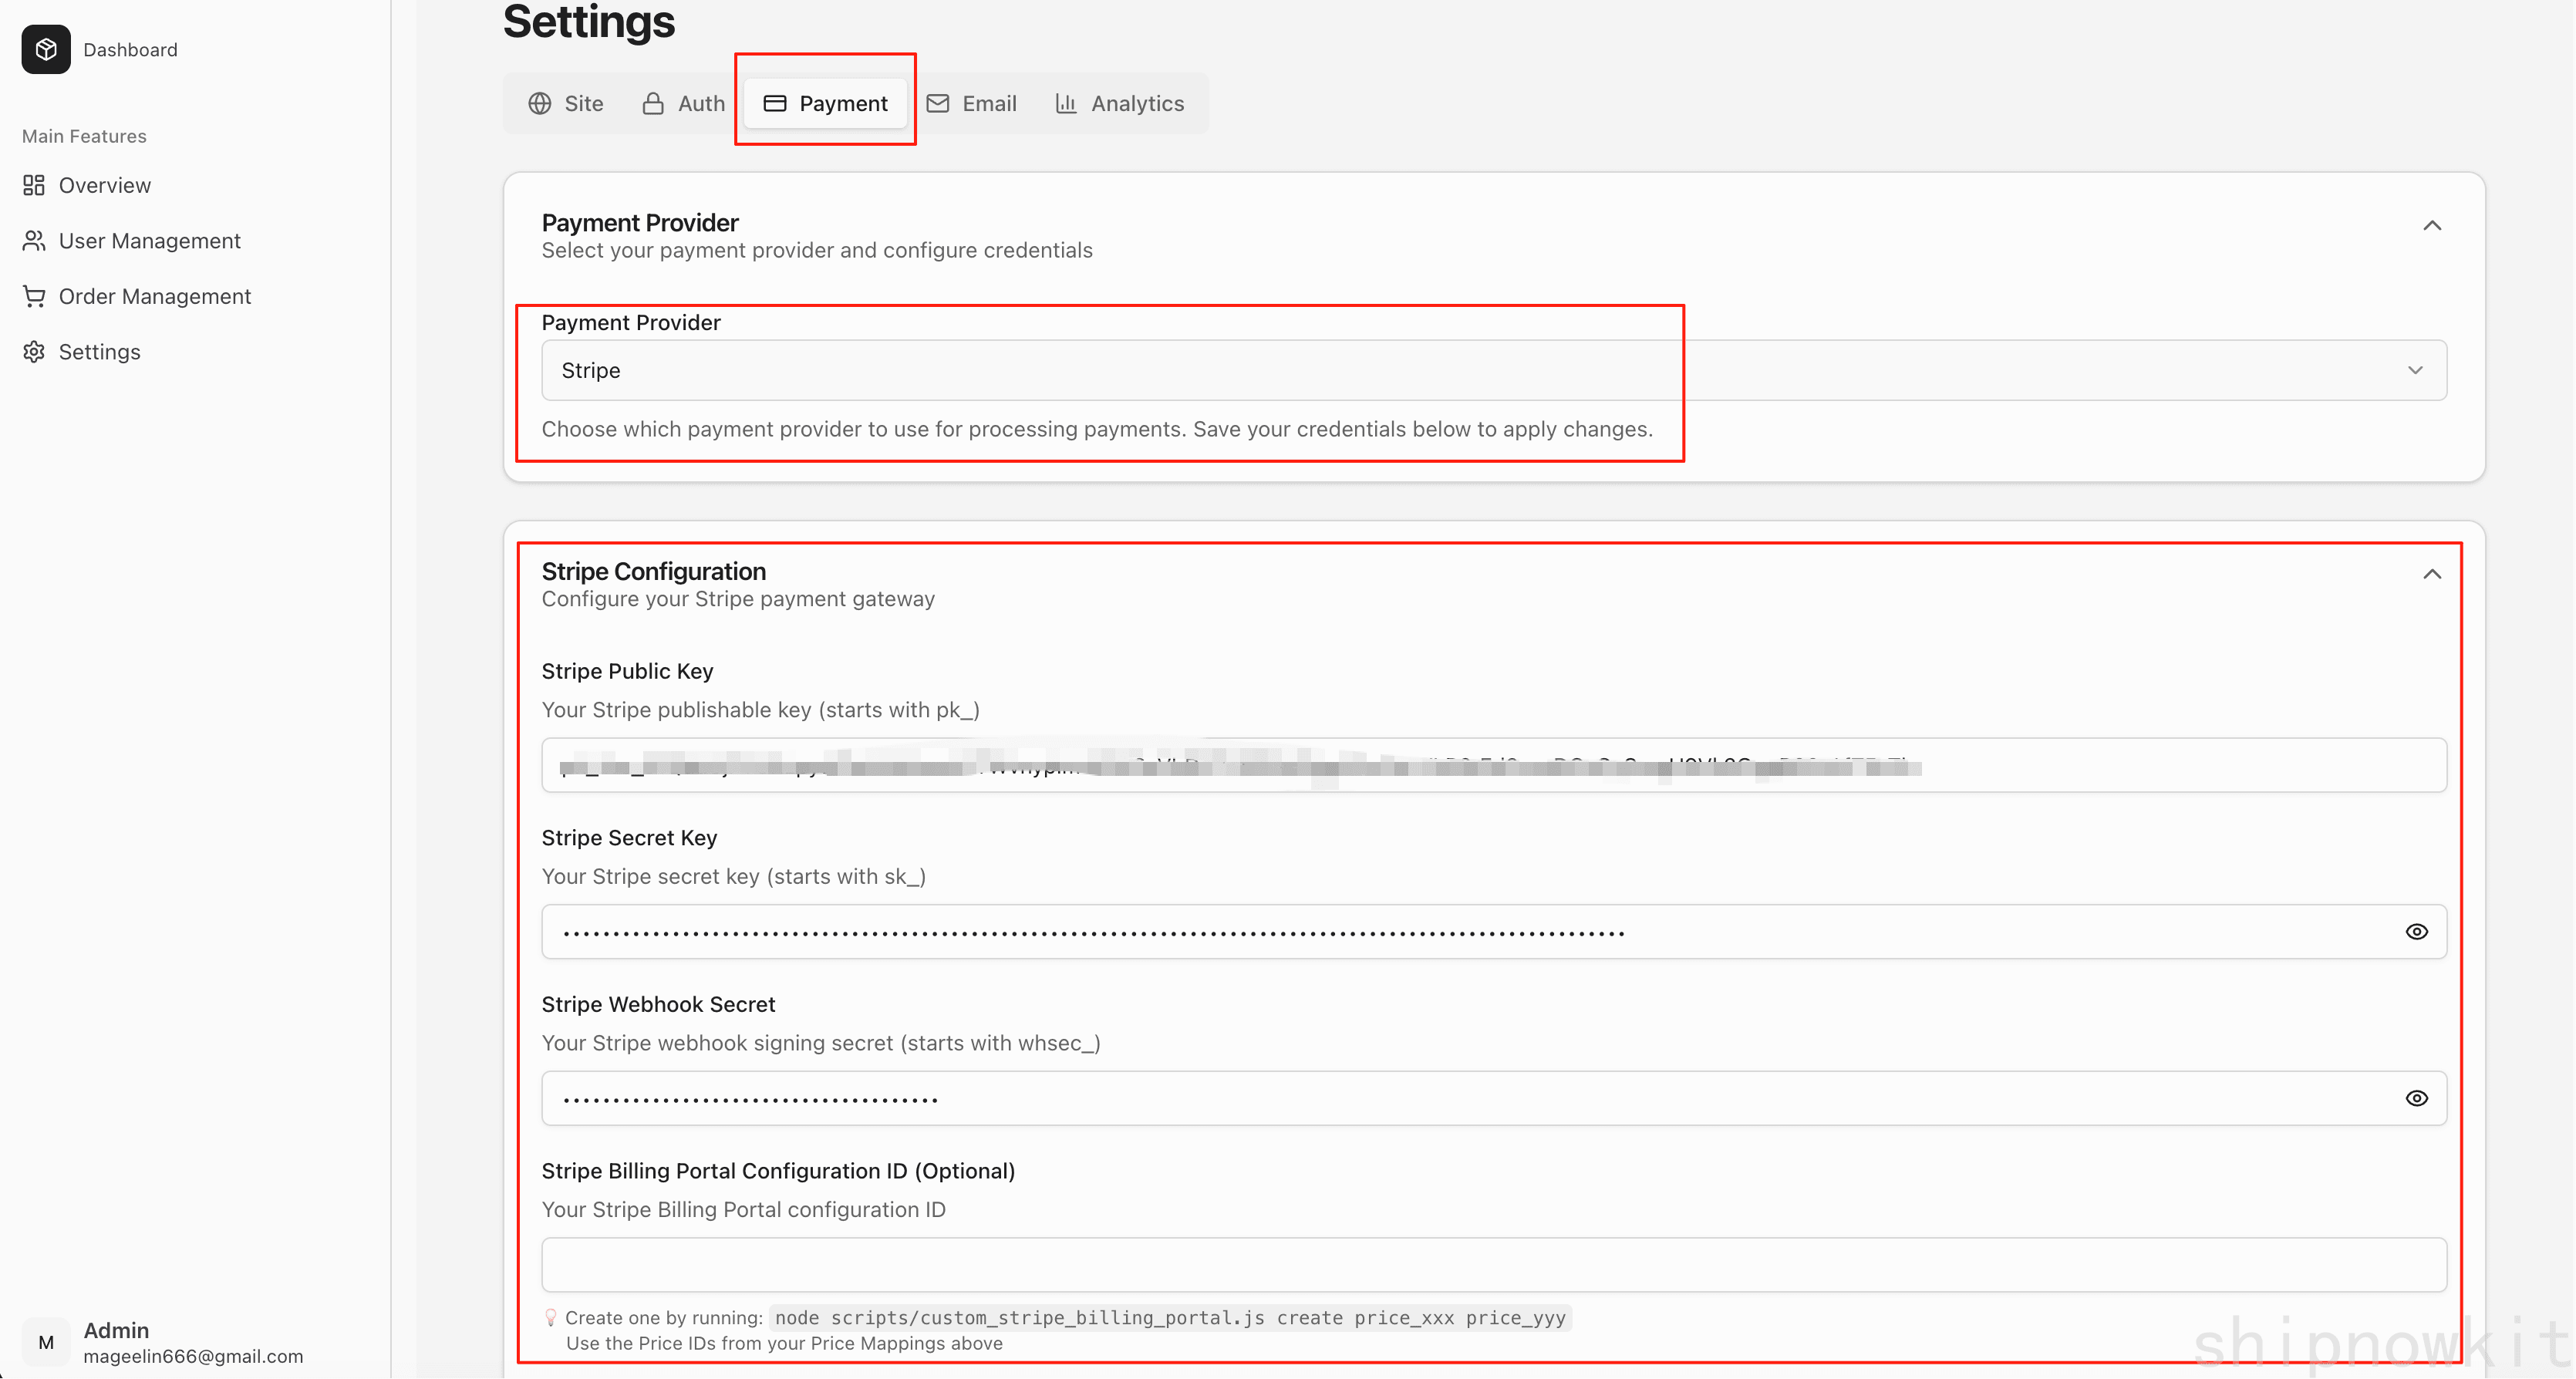Image resolution: width=2576 pixels, height=1379 pixels.
Task: Switch to the Analytics tab
Action: tap(1120, 103)
